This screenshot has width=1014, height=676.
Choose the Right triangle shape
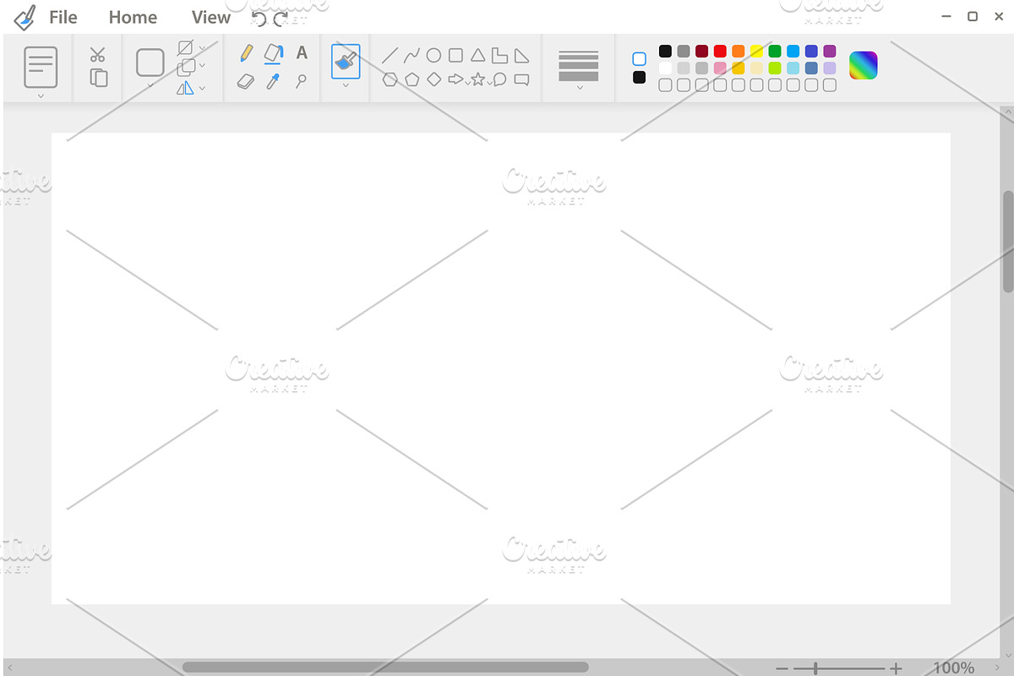pyautogui.click(x=522, y=56)
